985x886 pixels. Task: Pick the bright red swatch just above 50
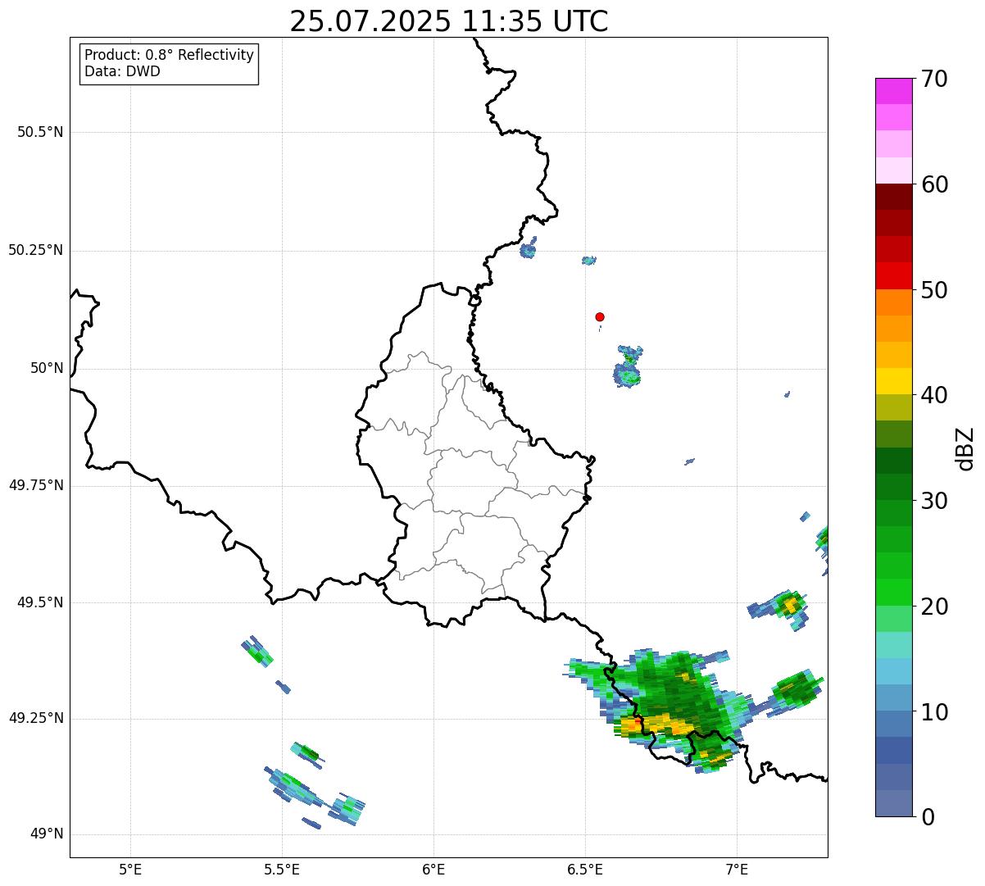(x=893, y=275)
